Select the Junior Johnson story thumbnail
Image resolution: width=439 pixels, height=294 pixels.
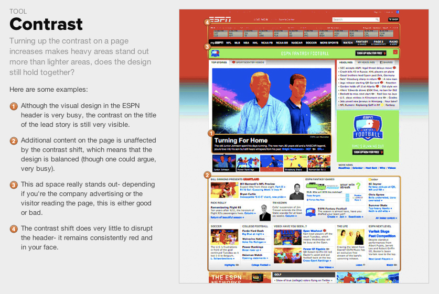[x=224, y=163]
